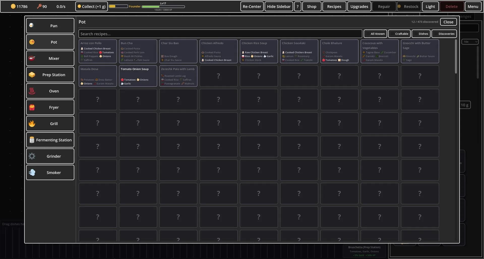Click the gold coin balance icon
This screenshot has height=259, width=484.
13,6
